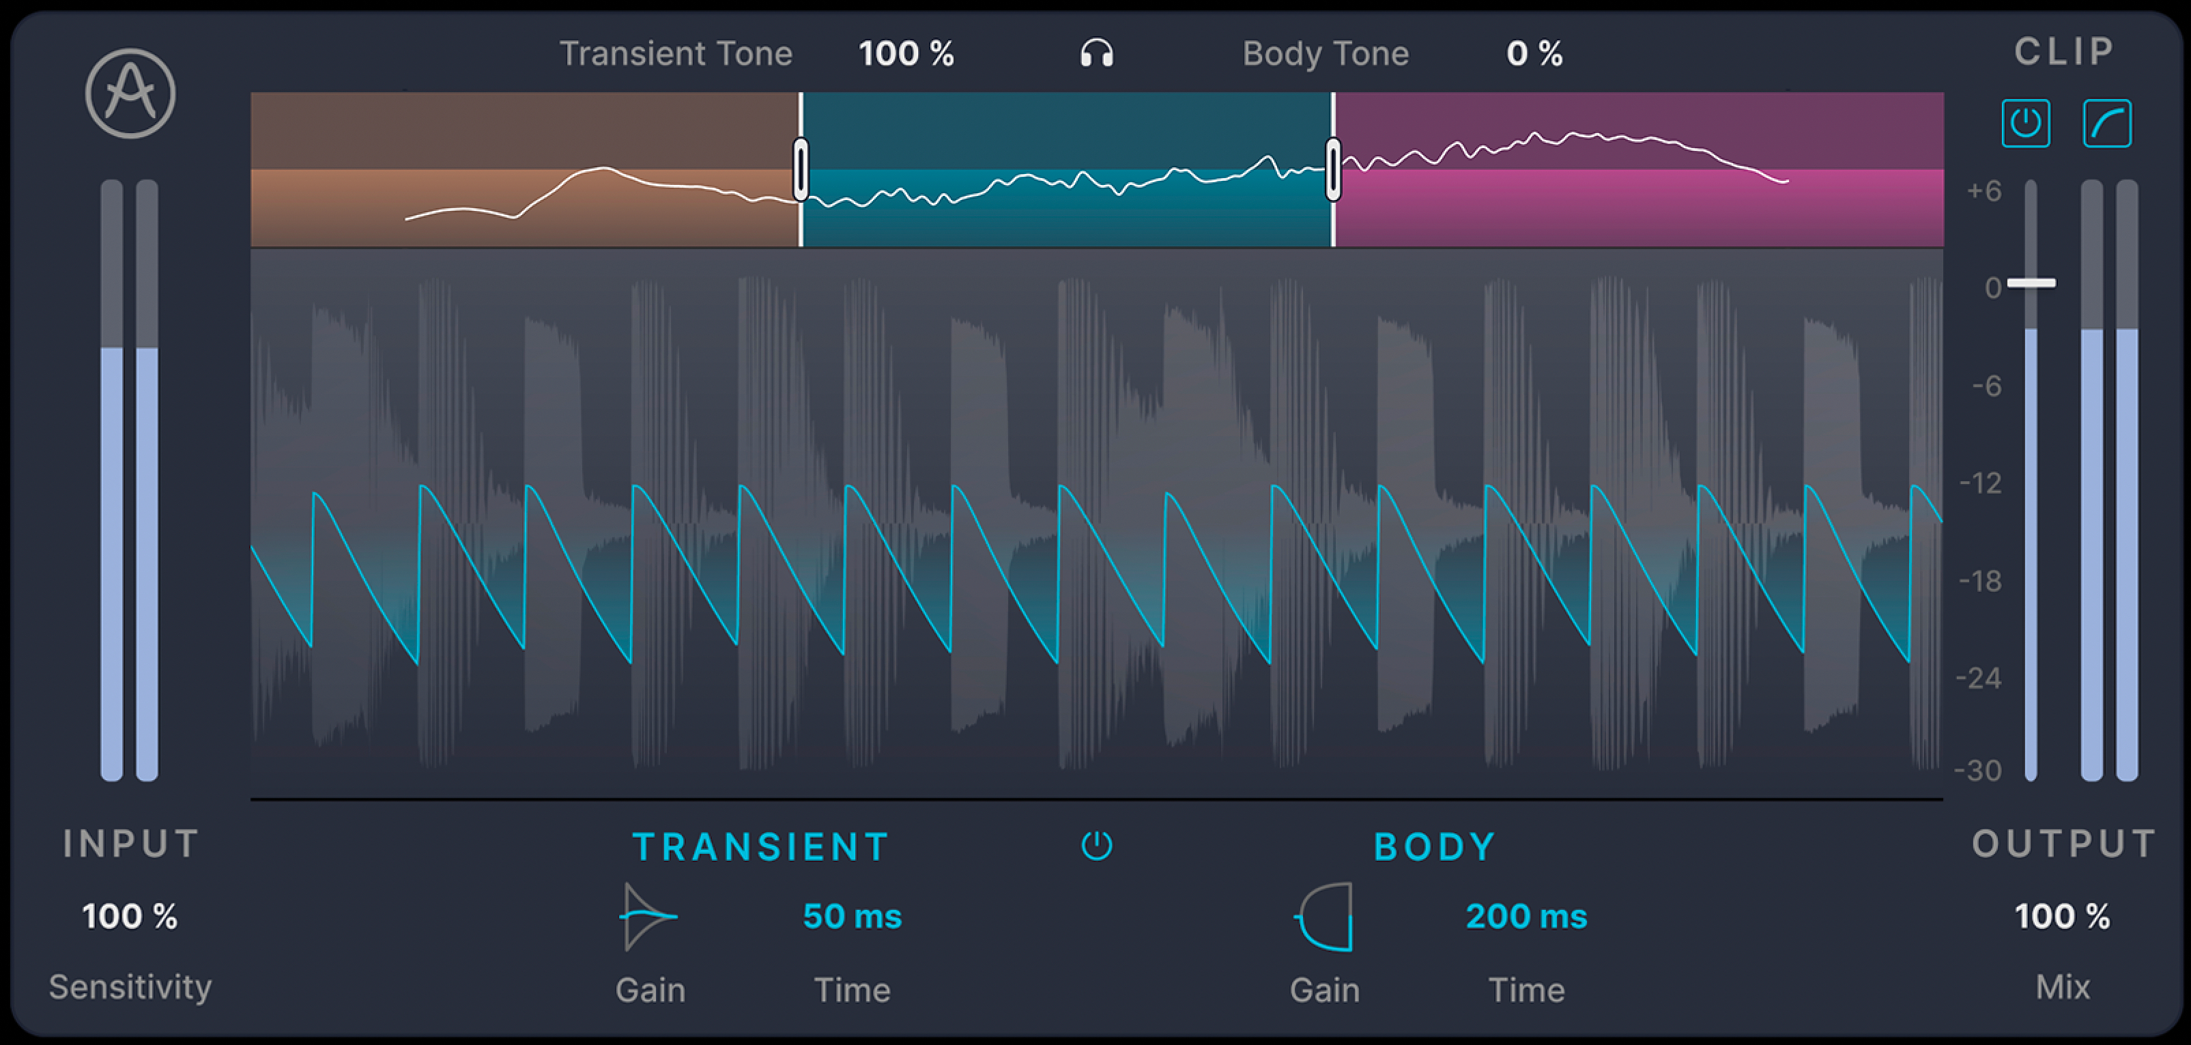Screen dimensions: 2191x1045
Task: Click the Transient Tone 100 % value
Action: coord(906,53)
